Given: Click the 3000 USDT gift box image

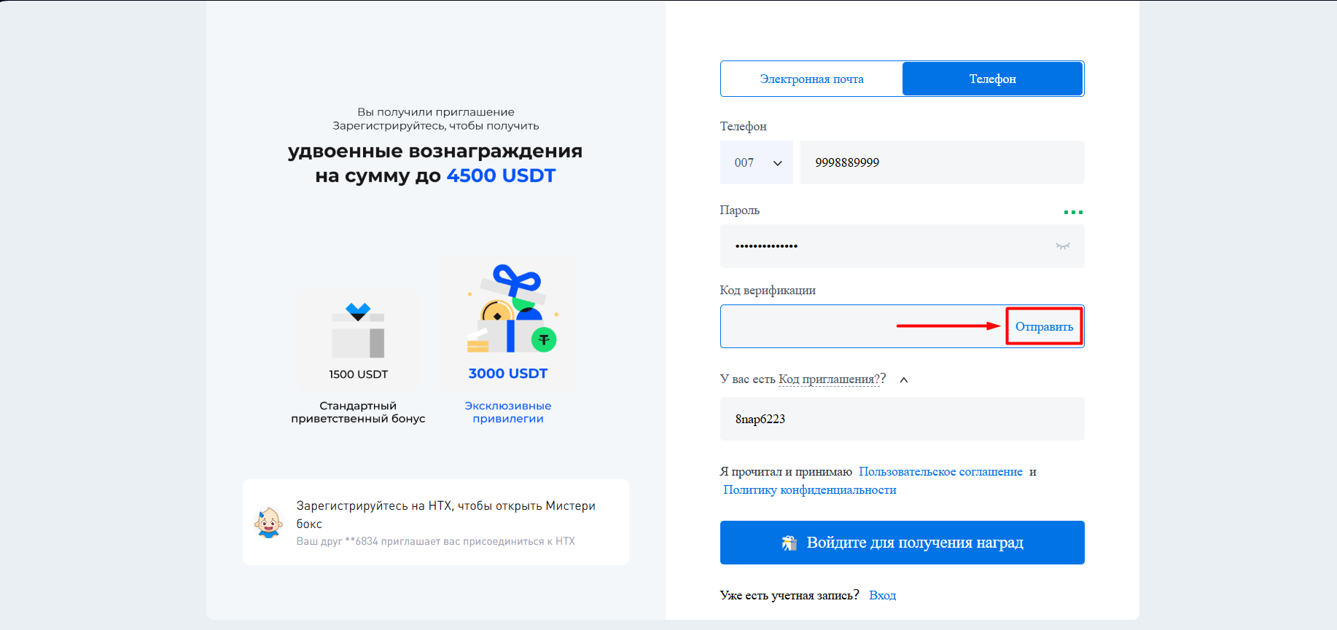Looking at the screenshot, I should tap(512, 309).
